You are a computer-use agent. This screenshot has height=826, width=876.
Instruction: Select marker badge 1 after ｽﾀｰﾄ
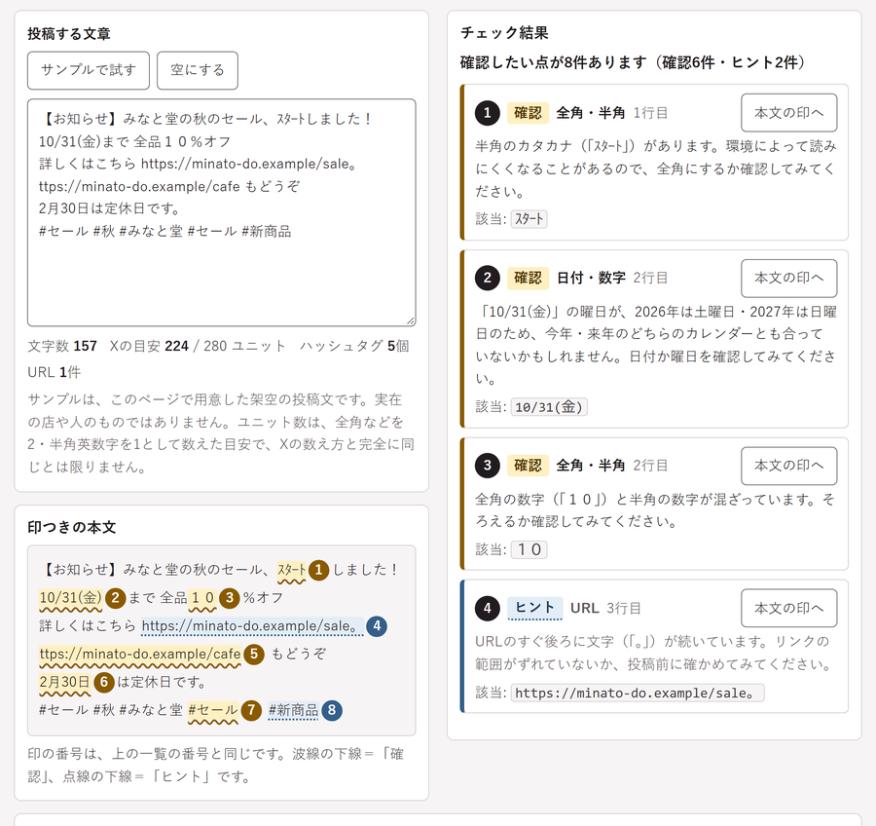(319, 570)
